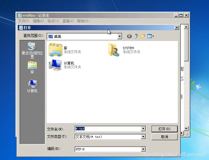209x160 pixels.
Task: Select the SYSTEM user folder
Action: (124, 50)
